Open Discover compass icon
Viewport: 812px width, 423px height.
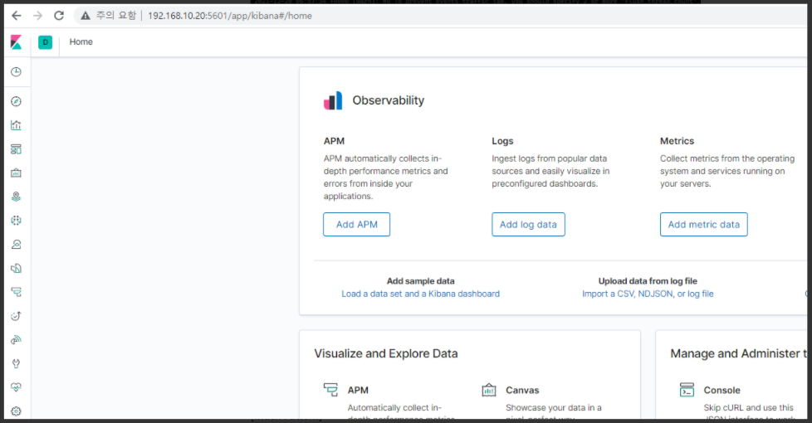pyautogui.click(x=16, y=101)
